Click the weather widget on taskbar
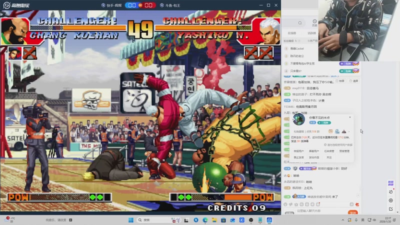The height and width of the screenshot is (225, 400). point(10,219)
